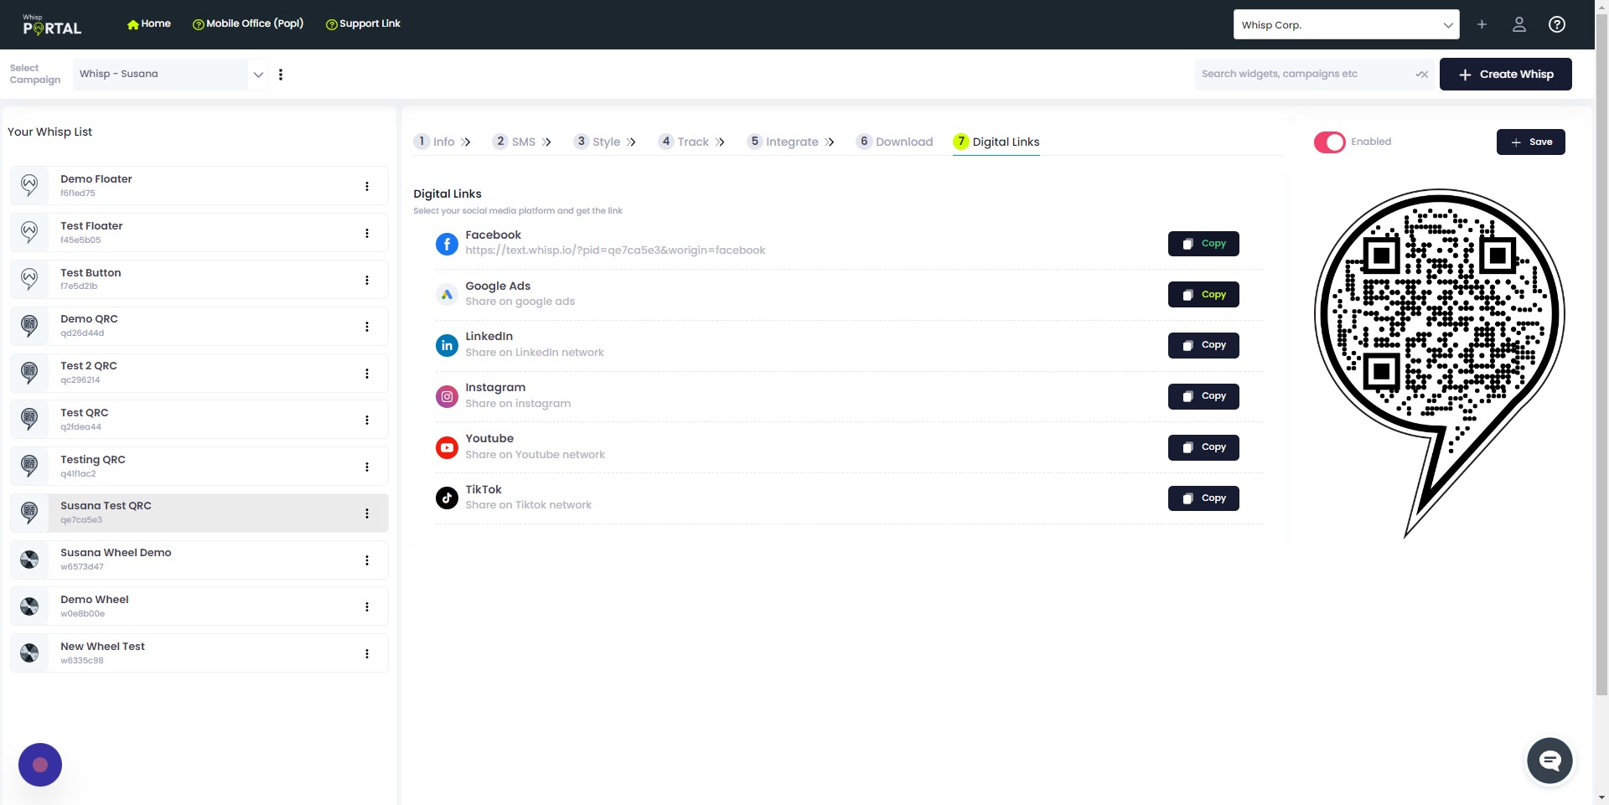This screenshot has width=1609, height=805.
Task: Click the purple round launcher button
Action: click(x=40, y=765)
